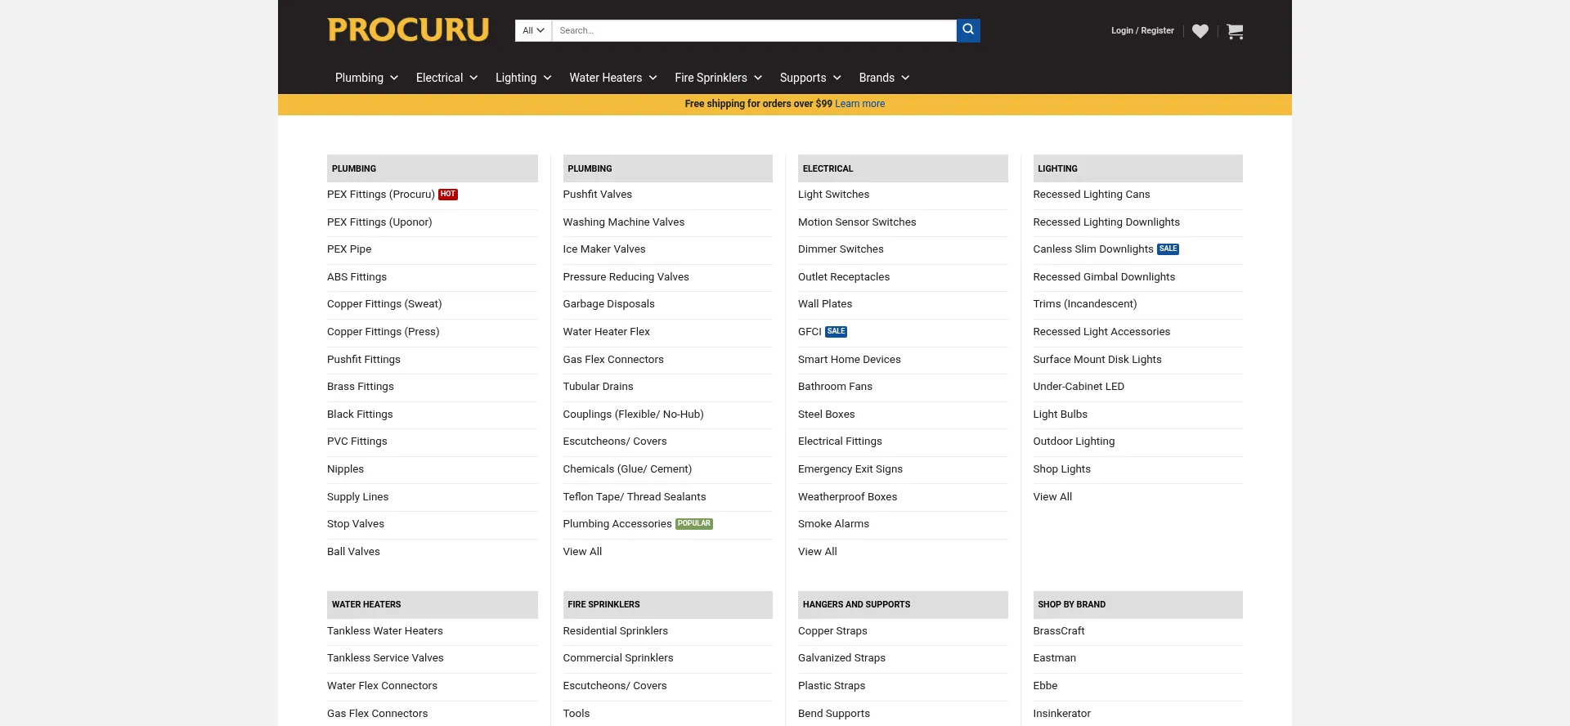Click View All under Lighting

(x=1052, y=497)
